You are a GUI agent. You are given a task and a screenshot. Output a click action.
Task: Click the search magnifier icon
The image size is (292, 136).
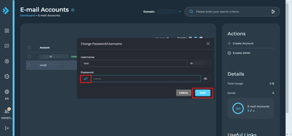tap(191, 12)
